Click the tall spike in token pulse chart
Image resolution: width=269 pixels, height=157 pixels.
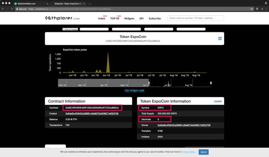click(x=108, y=63)
